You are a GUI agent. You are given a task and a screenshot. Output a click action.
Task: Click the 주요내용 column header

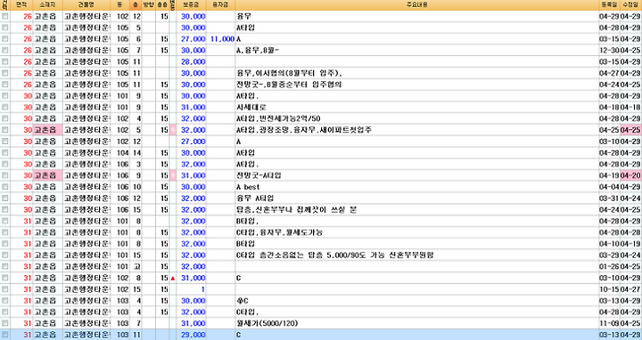point(416,5)
